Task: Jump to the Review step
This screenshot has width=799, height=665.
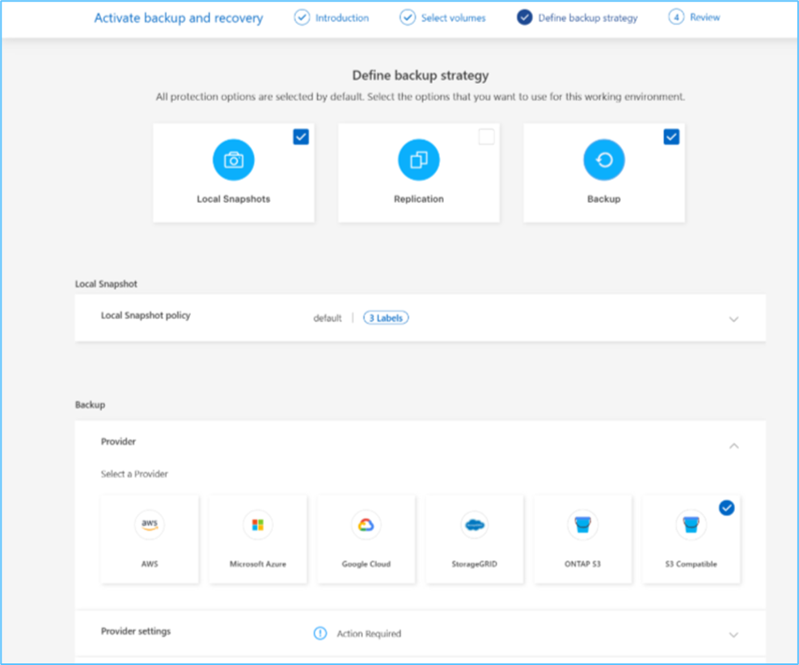Action: pyautogui.click(x=695, y=18)
